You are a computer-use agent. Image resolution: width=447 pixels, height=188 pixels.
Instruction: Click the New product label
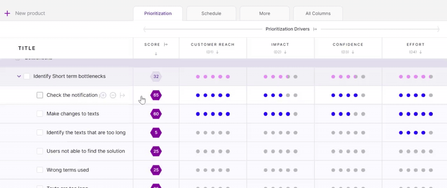(x=30, y=13)
